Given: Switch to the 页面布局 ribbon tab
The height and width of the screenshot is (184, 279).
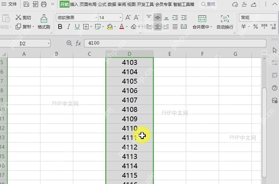Looking at the screenshot, I should (x=88, y=4).
